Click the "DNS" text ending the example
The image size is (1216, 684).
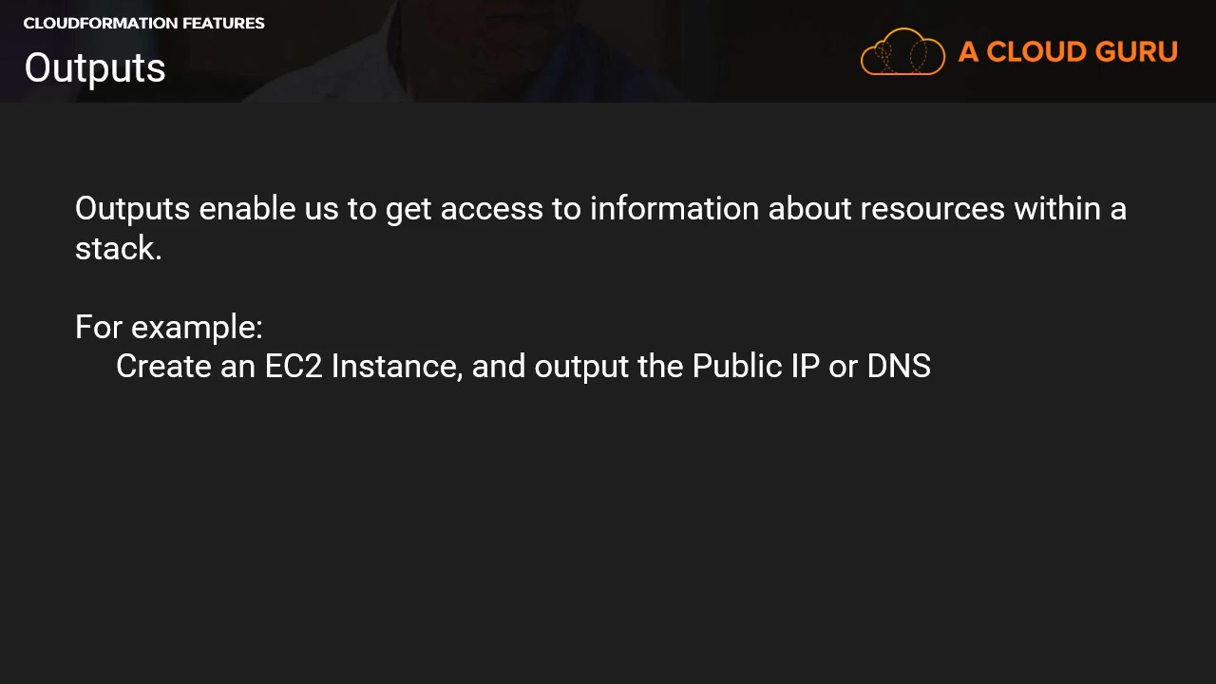coord(899,367)
